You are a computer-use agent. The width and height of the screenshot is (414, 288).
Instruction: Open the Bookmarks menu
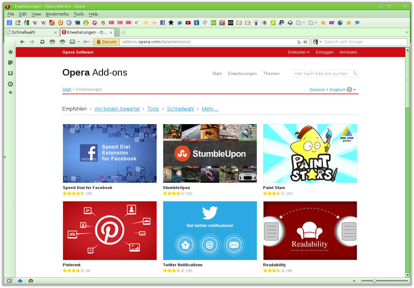[x=57, y=14]
